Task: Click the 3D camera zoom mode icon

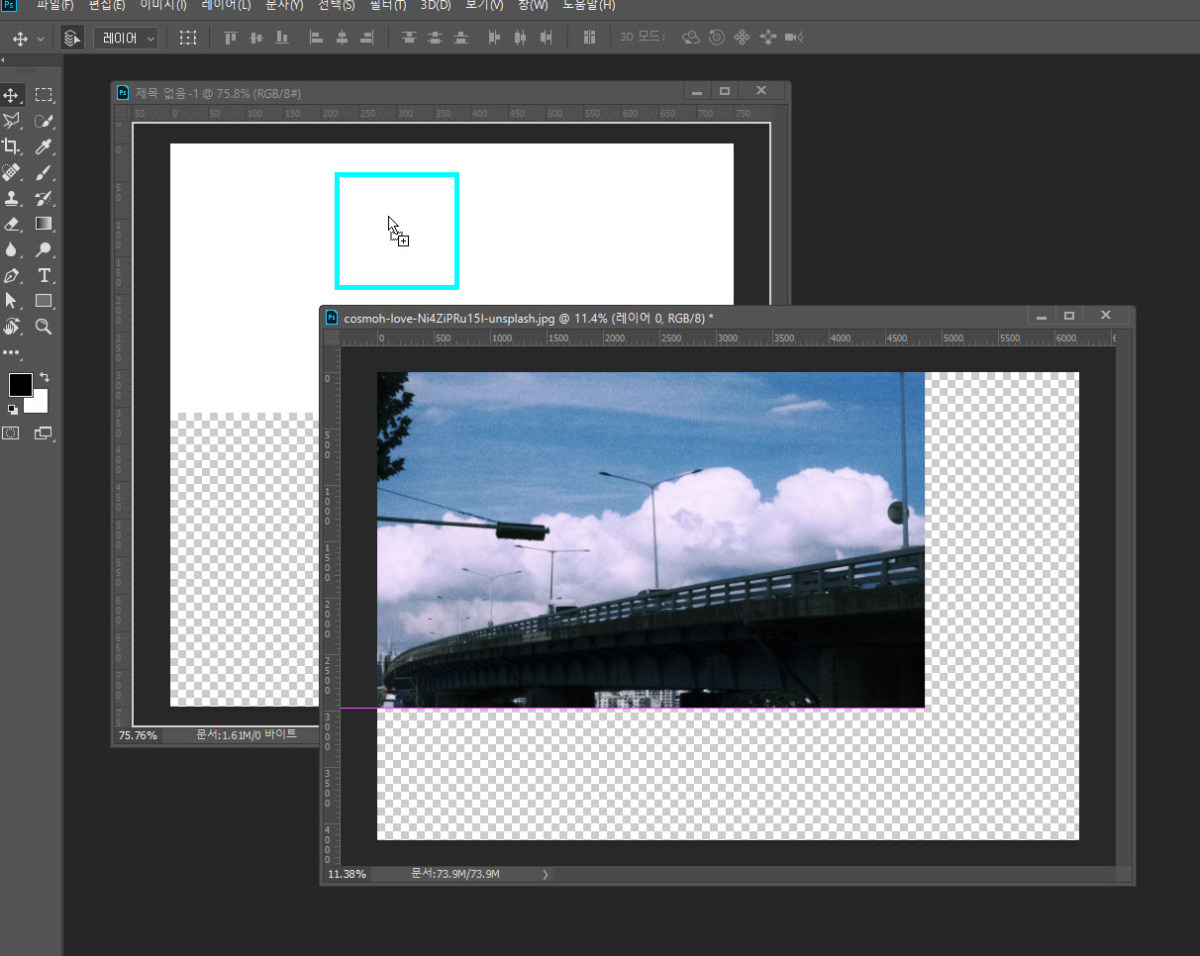Action: pyautogui.click(x=793, y=38)
